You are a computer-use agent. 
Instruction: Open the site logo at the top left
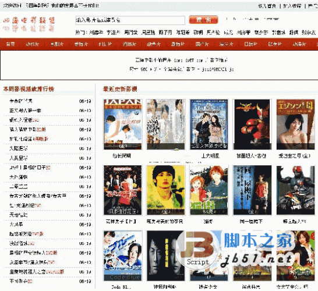[29, 24]
